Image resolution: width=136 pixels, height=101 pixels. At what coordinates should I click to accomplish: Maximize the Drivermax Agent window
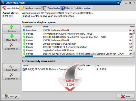(130, 3)
